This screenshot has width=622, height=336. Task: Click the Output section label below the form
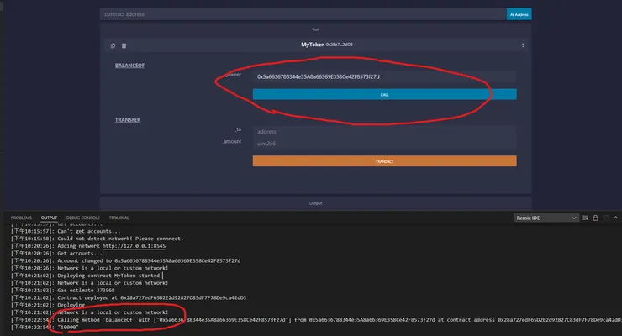tap(316, 203)
